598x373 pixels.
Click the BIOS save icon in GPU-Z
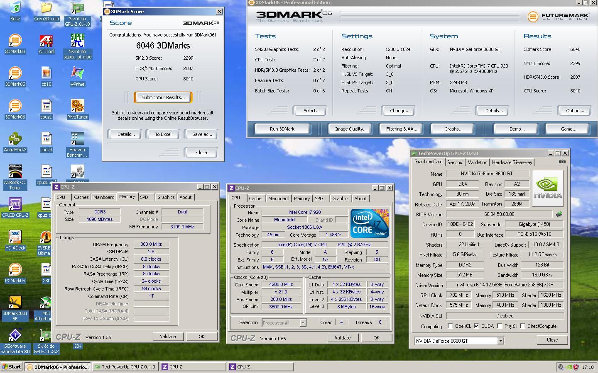coord(559,214)
